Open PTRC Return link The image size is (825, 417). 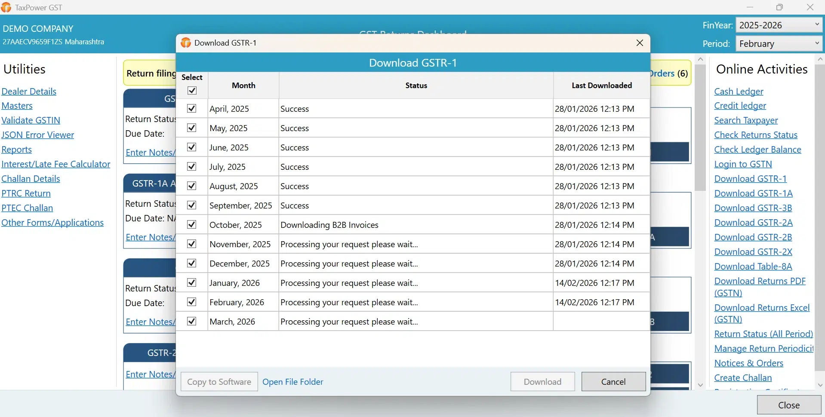[26, 193]
